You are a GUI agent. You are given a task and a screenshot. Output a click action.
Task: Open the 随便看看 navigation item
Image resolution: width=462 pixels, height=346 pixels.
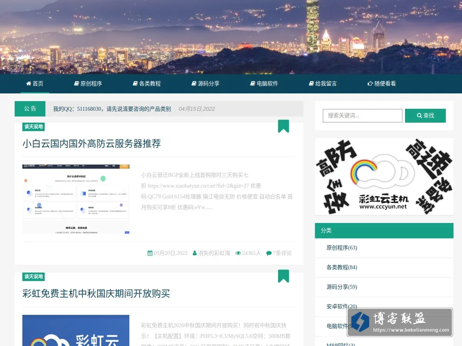tap(382, 83)
